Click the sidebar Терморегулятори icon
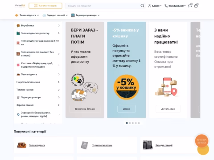Screen dimensions: 214x160 coord(18,97)
